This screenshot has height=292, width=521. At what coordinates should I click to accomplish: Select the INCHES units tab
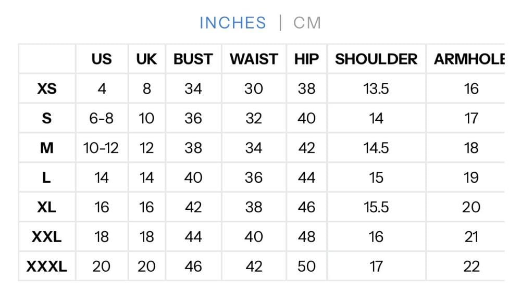232,23
